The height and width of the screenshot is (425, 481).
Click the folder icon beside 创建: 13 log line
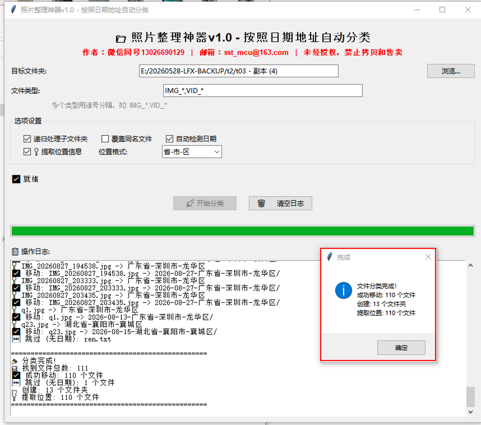click(14, 391)
